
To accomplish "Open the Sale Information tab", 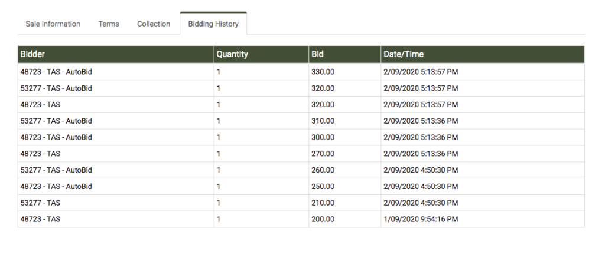I will [53, 24].
